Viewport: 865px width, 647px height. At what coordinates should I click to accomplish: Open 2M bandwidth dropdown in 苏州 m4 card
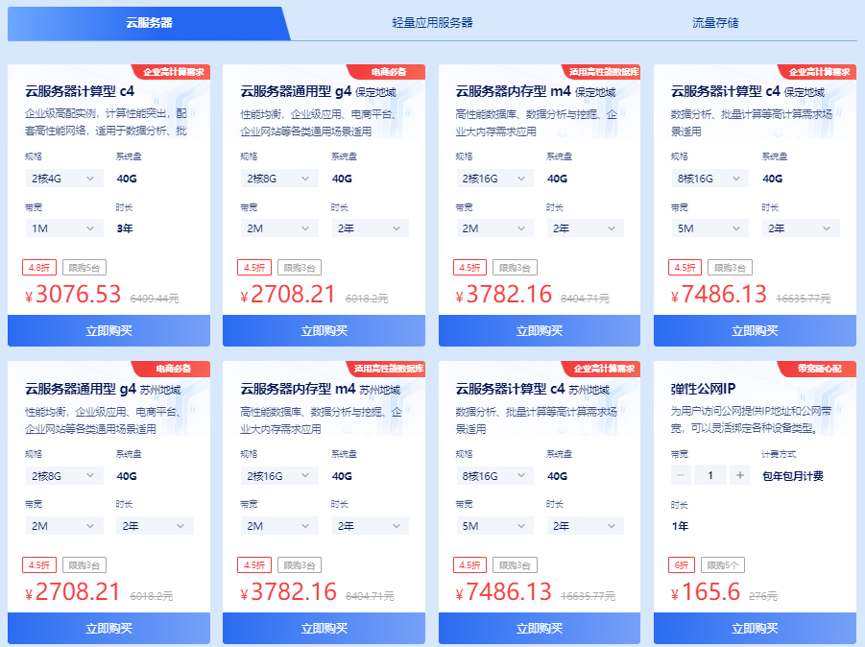pyautogui.click(x=279, y=526)
